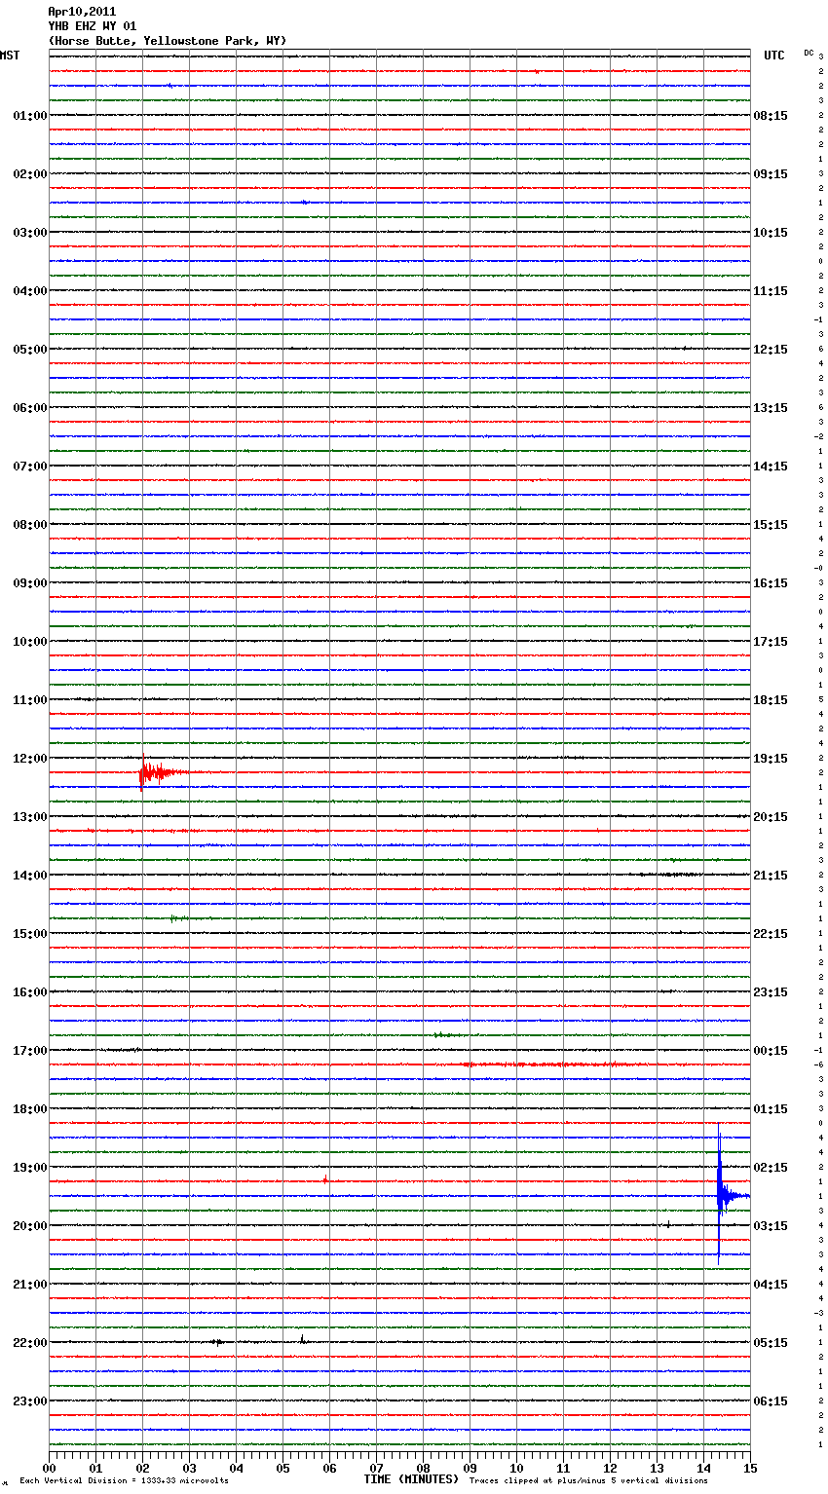
Task: Select the 18:00 MST time label
Action: tap(30, 1109)
